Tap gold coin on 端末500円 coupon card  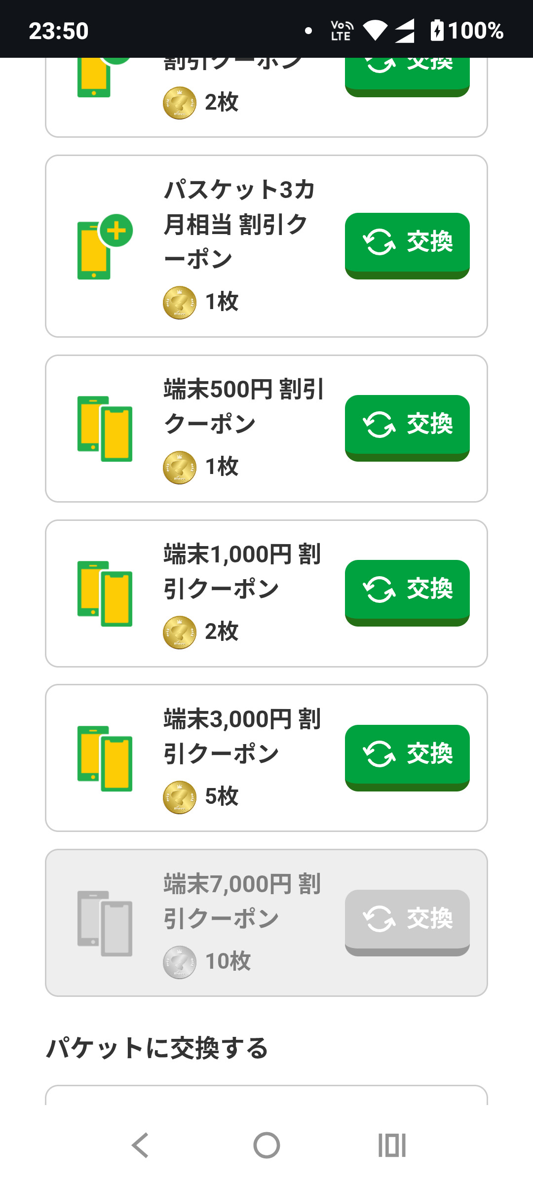[x=180, y=467]
